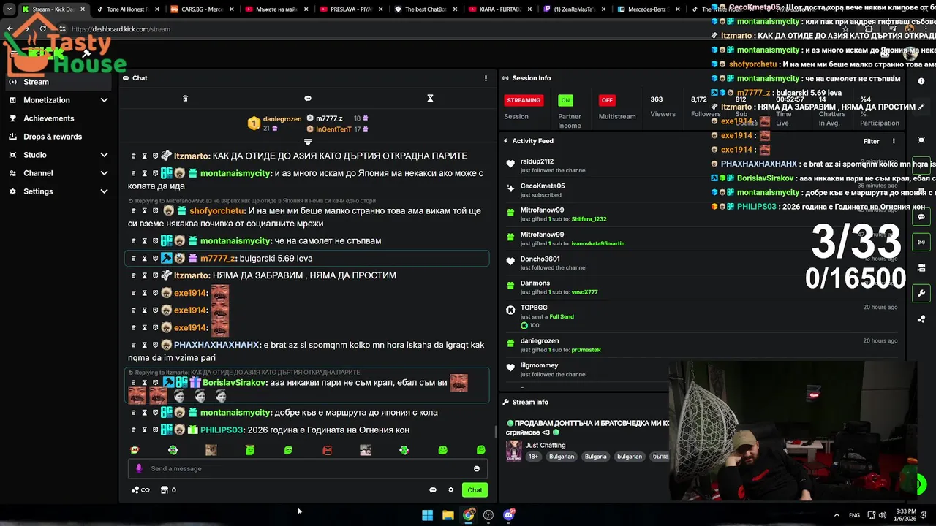Click the wrench icon on right rail
Viewport: 936px width, 526px height.
point(921,293)
